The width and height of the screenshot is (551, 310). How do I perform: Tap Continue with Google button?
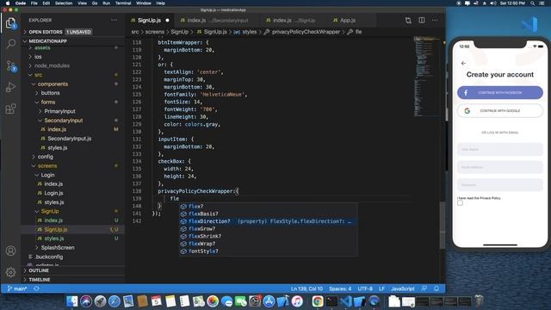click(x=499, y=111)
